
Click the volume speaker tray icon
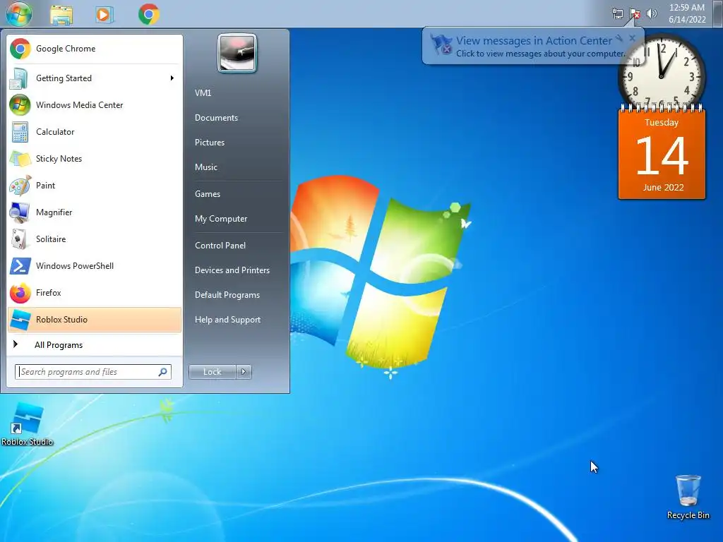(651, 13)
